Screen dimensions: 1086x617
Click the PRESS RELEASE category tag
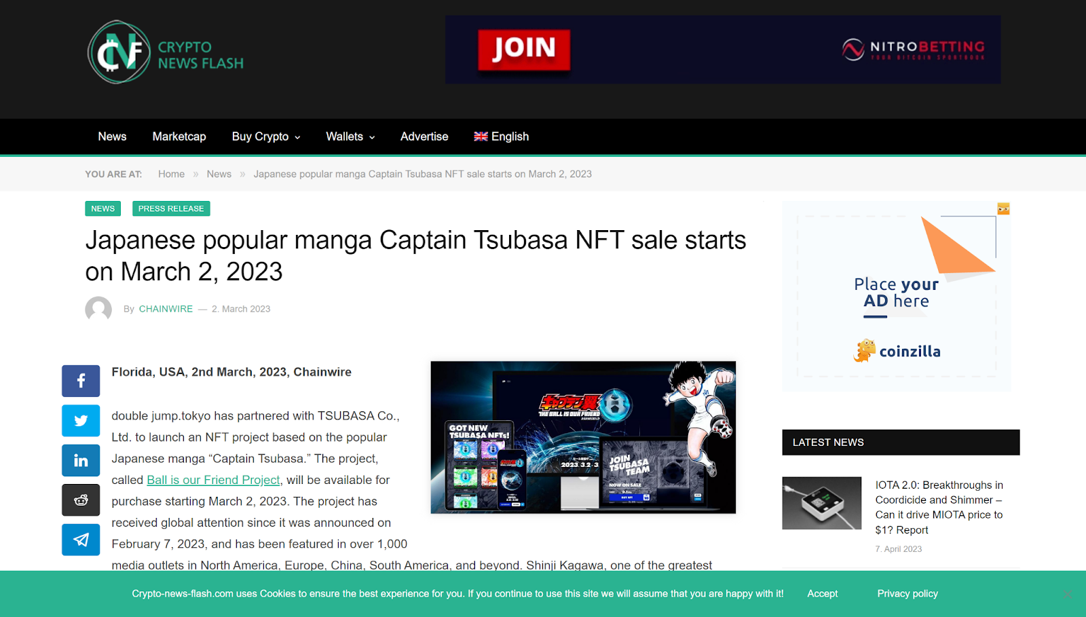tap(171, 208)
